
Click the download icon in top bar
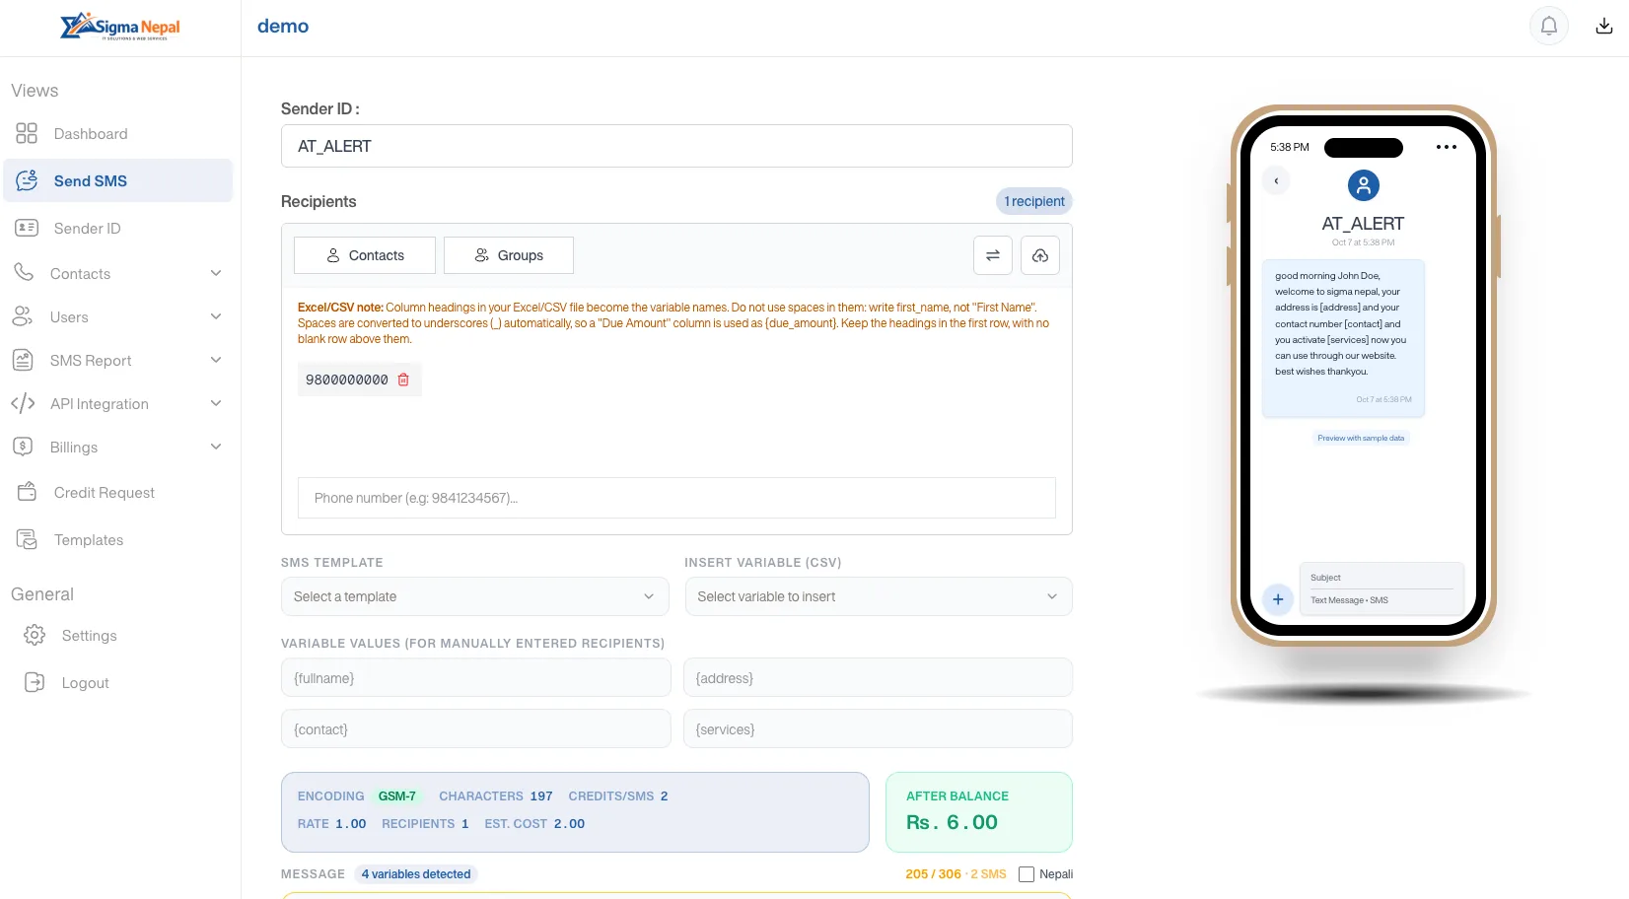click(x=1604, y=26)
